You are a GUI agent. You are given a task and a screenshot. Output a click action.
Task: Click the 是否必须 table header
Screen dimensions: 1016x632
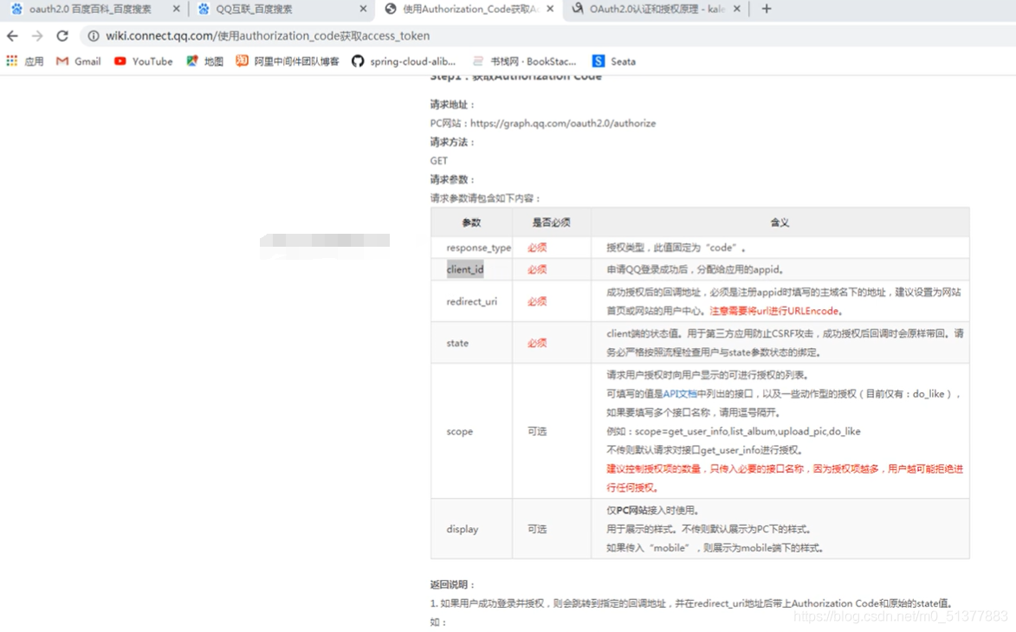[552, 222]
